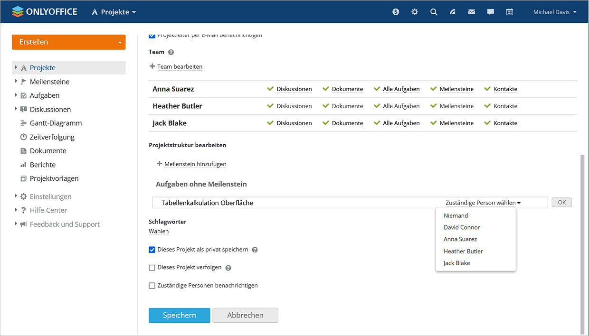Click Wählen under Schlagwörter
589x336 pixels.
coord(159,232)
